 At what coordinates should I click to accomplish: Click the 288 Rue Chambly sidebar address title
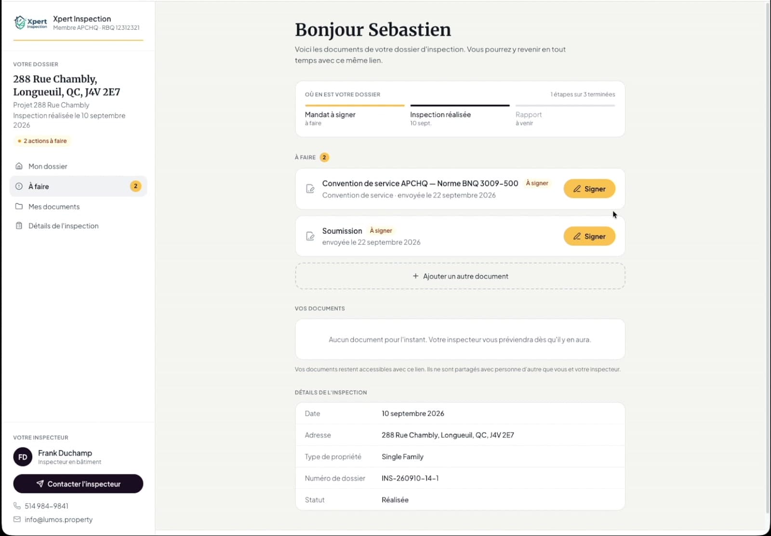66,85
